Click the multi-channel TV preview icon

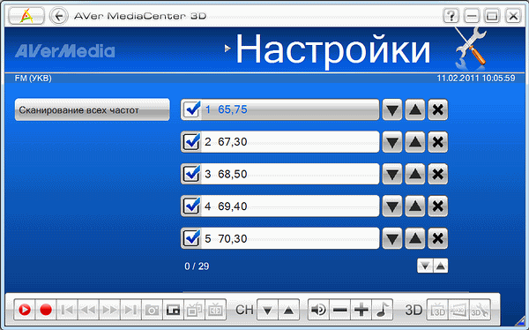point(194,310)
